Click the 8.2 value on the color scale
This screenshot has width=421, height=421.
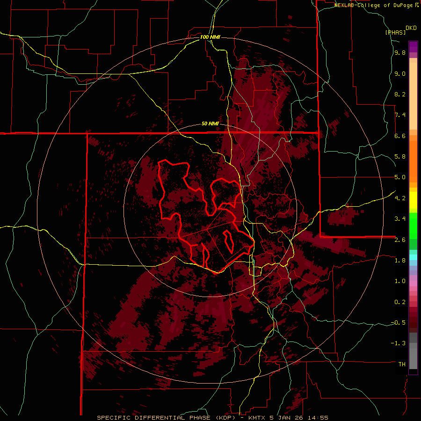click(x=400, y=94)
